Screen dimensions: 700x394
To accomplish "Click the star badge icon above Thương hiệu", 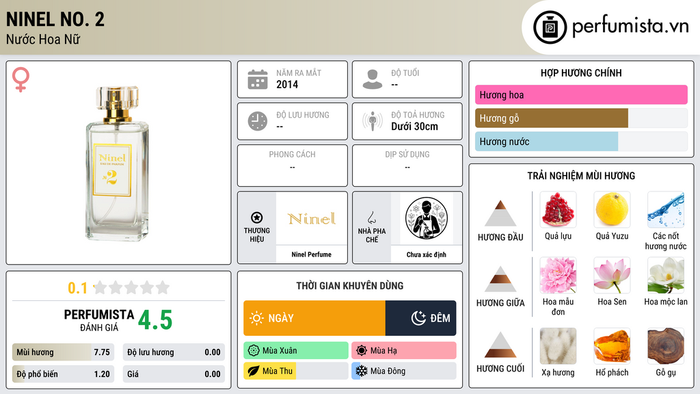I will pyautogui.click(x=257, y=218).
